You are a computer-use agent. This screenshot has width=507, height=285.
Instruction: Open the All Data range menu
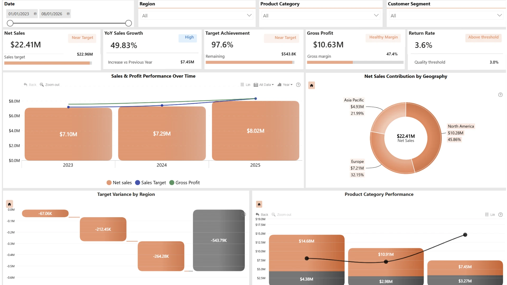pos(264,85)
